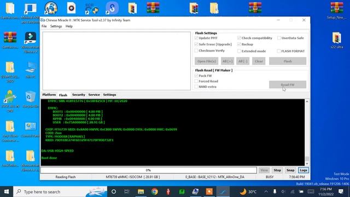Open the orange app in taskbar
Screen dimensions: 350x197
(209, 192)
